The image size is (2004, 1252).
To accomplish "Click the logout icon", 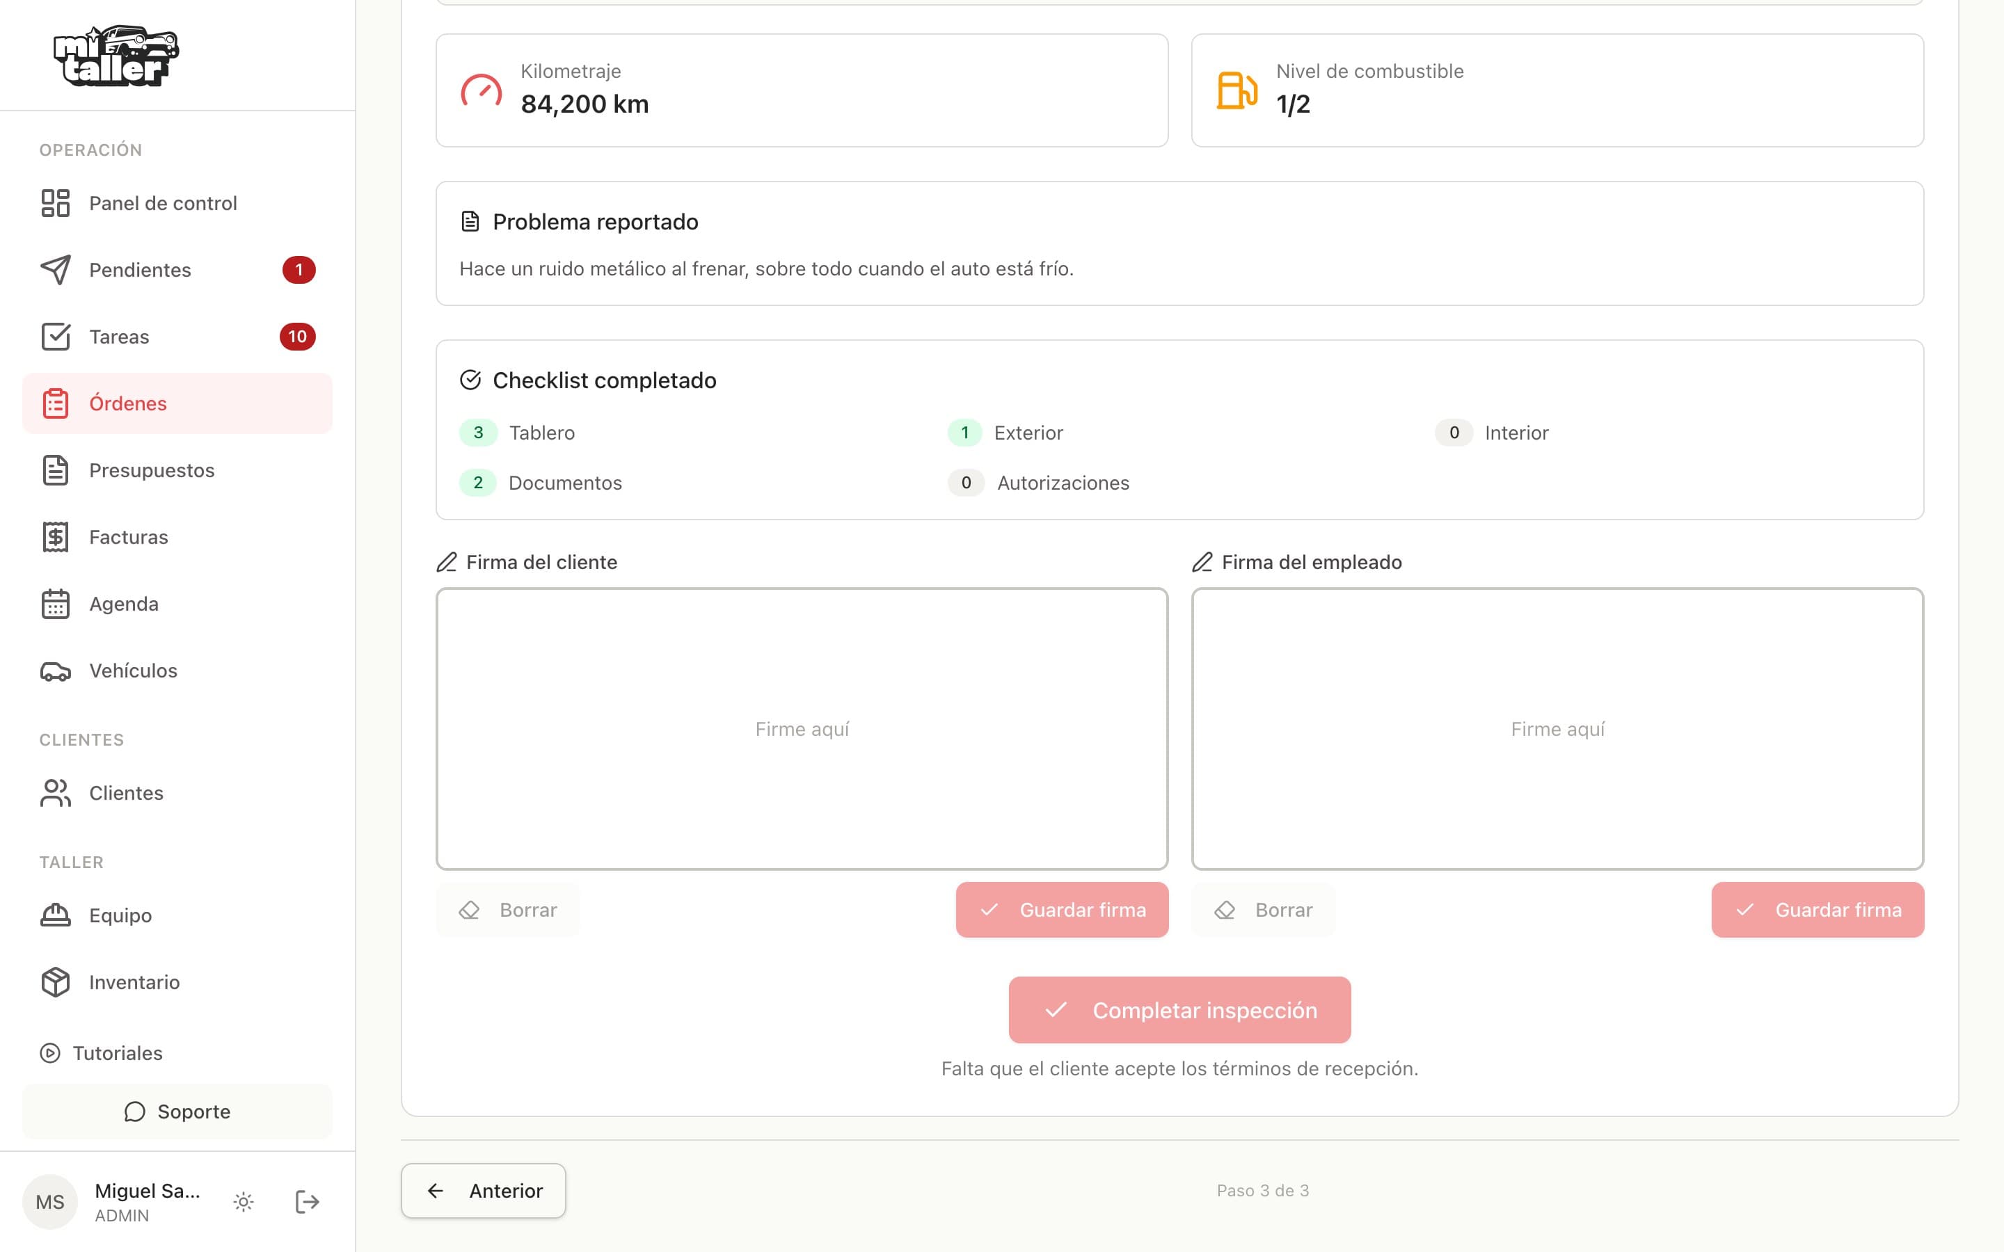I will (x=308, y=1201).
